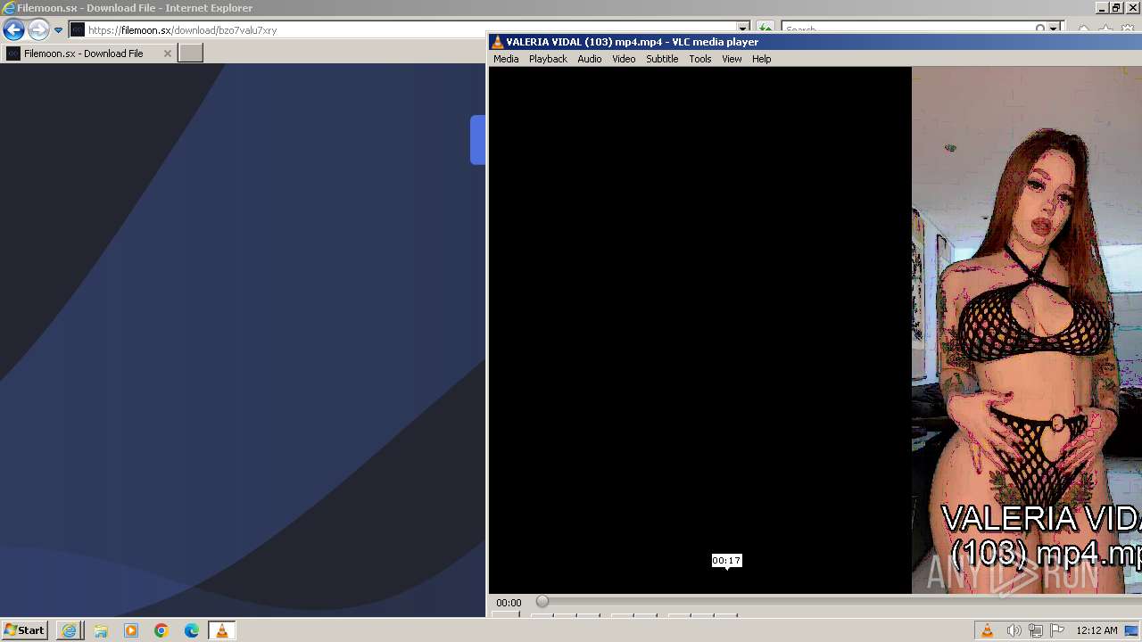Click the VLC cone icon in title bar
Image resolution: width=1142 pixels, height=642 pixels.
(498, 42)
